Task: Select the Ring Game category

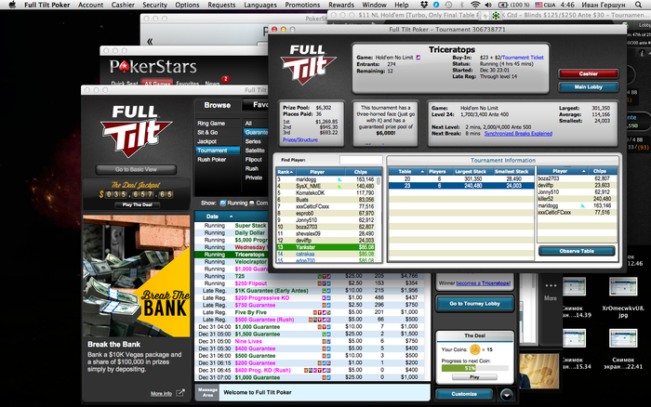Action: (x=211, y=124)
